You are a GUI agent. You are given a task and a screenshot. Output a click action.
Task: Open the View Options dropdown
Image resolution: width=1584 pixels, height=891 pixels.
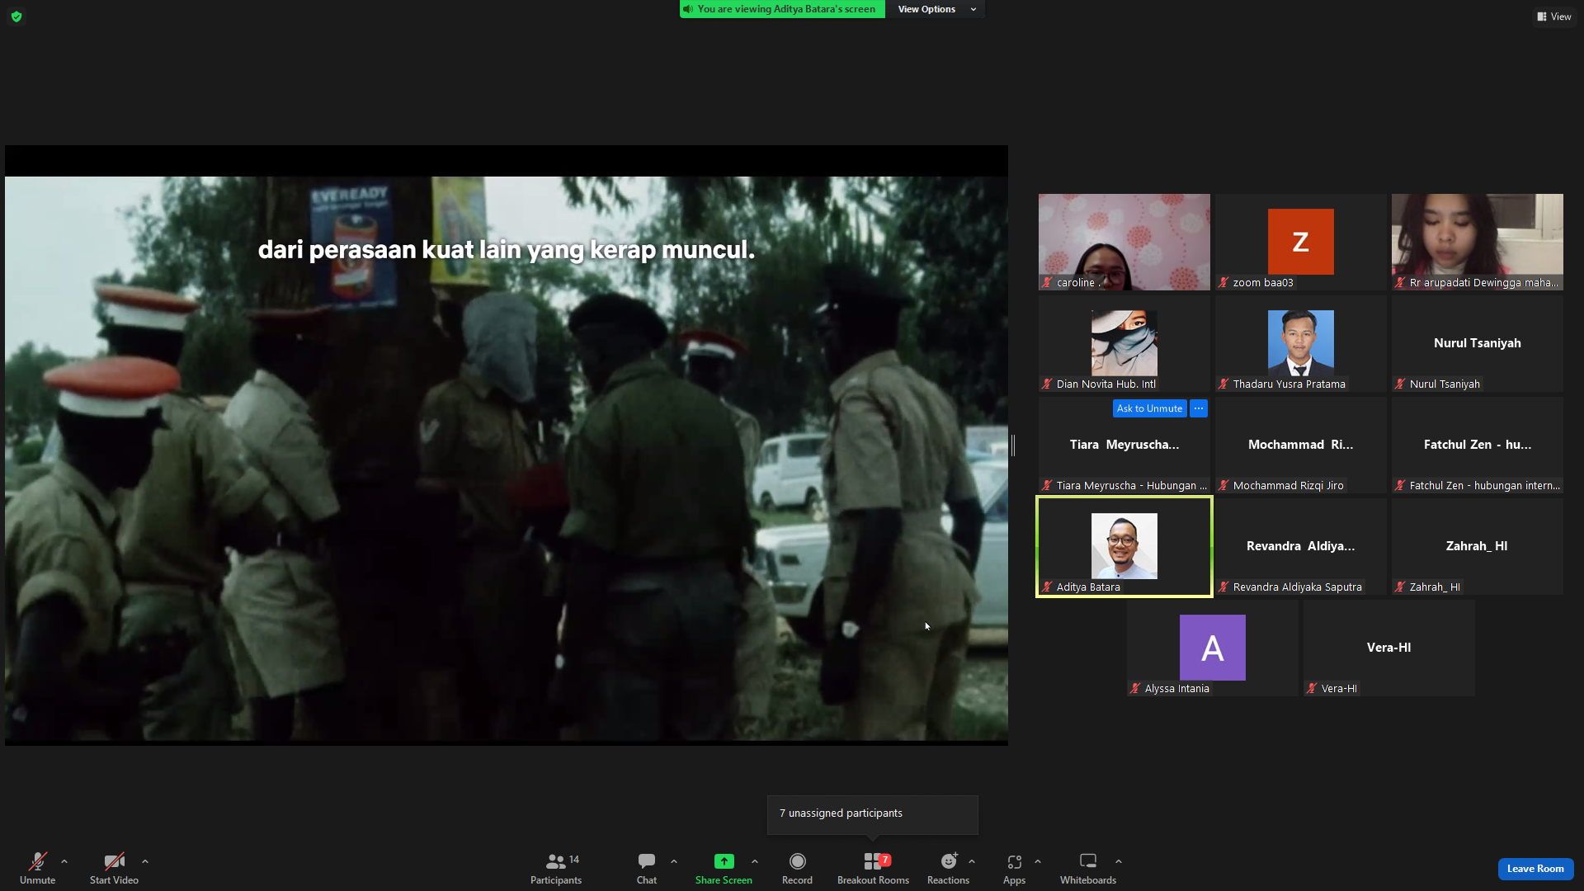(936, 9)
